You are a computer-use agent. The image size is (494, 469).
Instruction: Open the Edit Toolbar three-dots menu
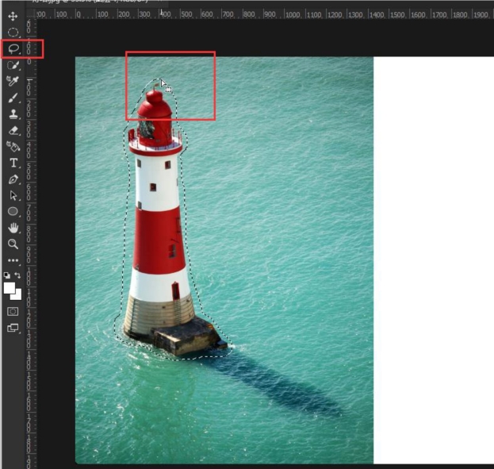tap(13, 260)
